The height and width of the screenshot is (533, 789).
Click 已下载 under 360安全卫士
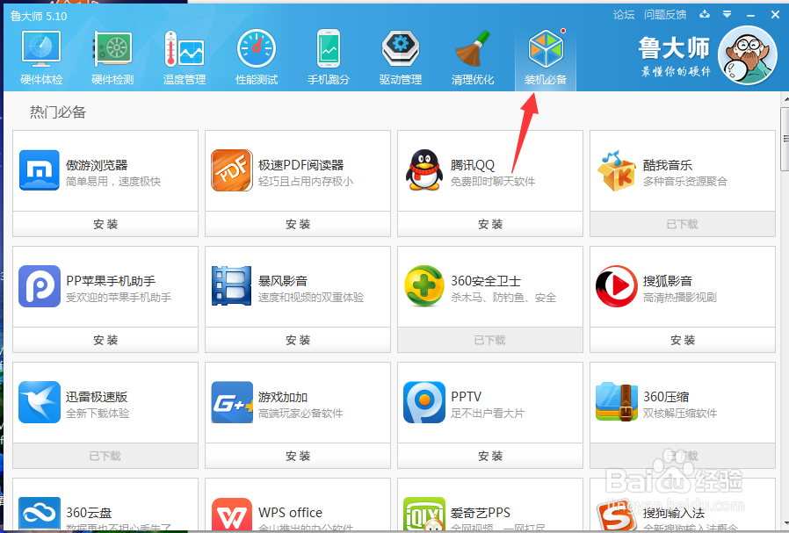(x=490, y=341)
